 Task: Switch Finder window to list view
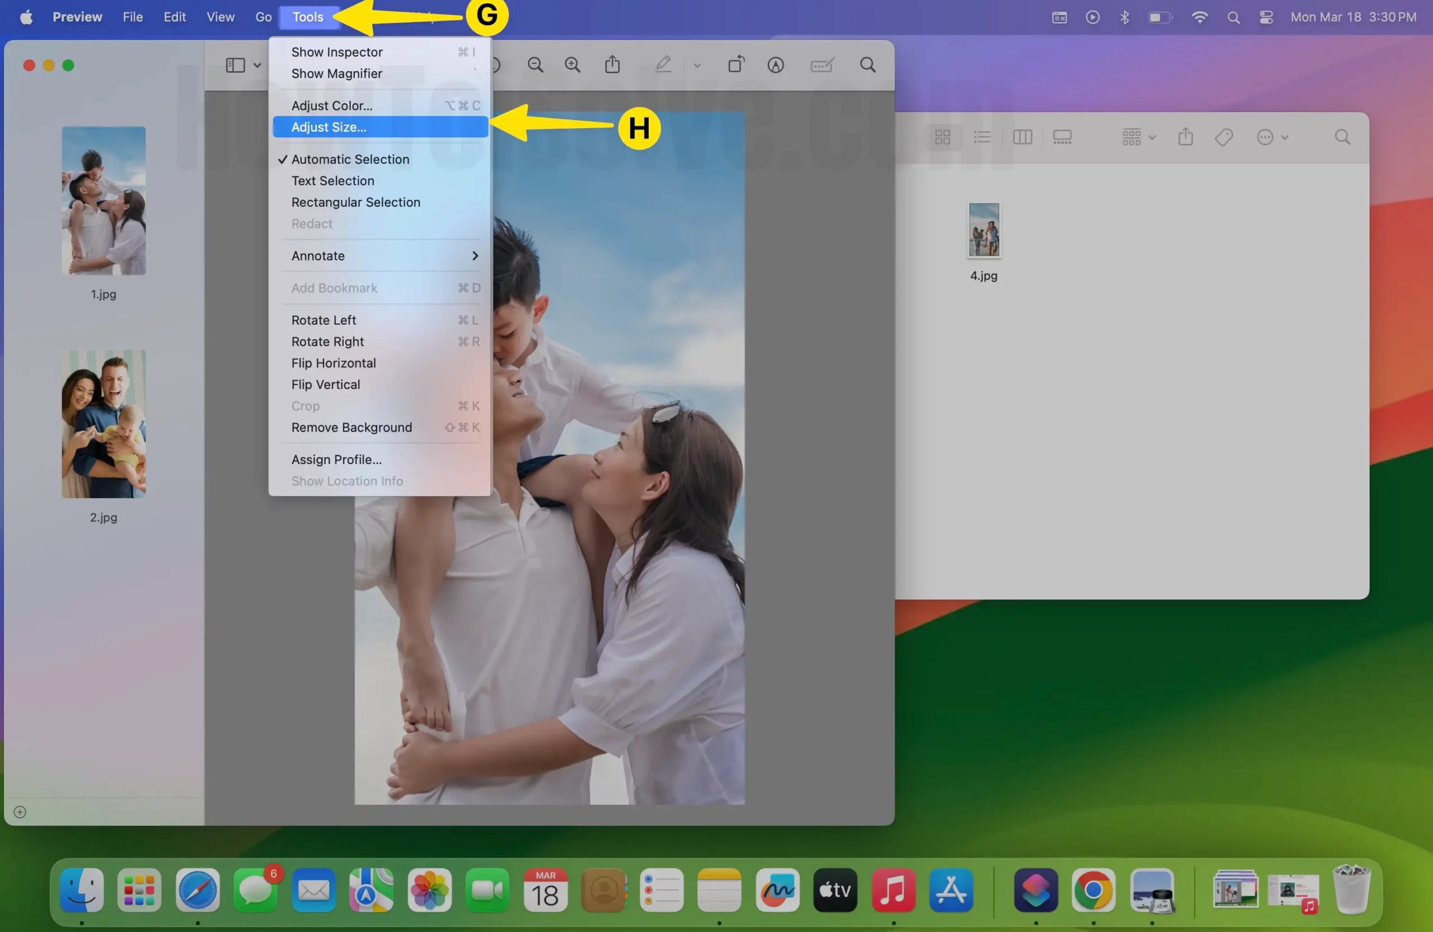pyautogui.click(x=982, y=137)
